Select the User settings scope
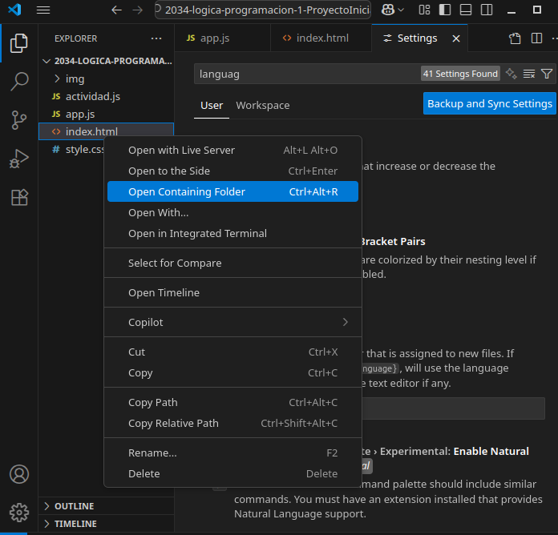The width and height of the screenshot is (558, 535). click(212, 106)
